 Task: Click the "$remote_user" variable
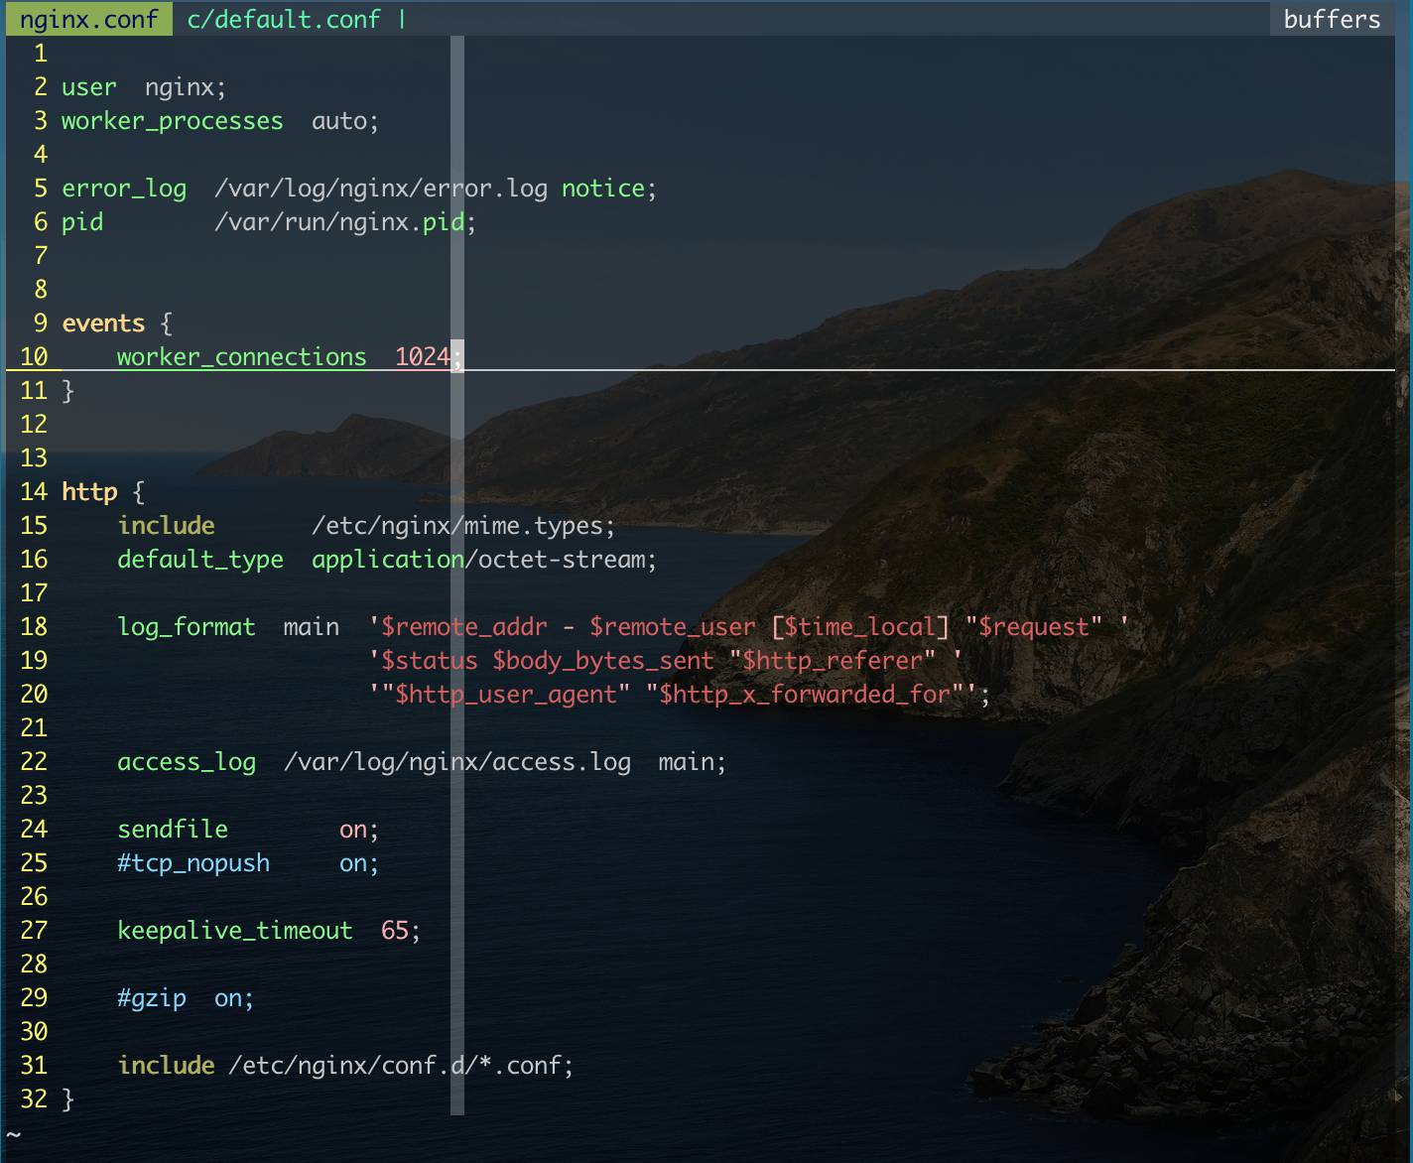click(x=673, y=627)
